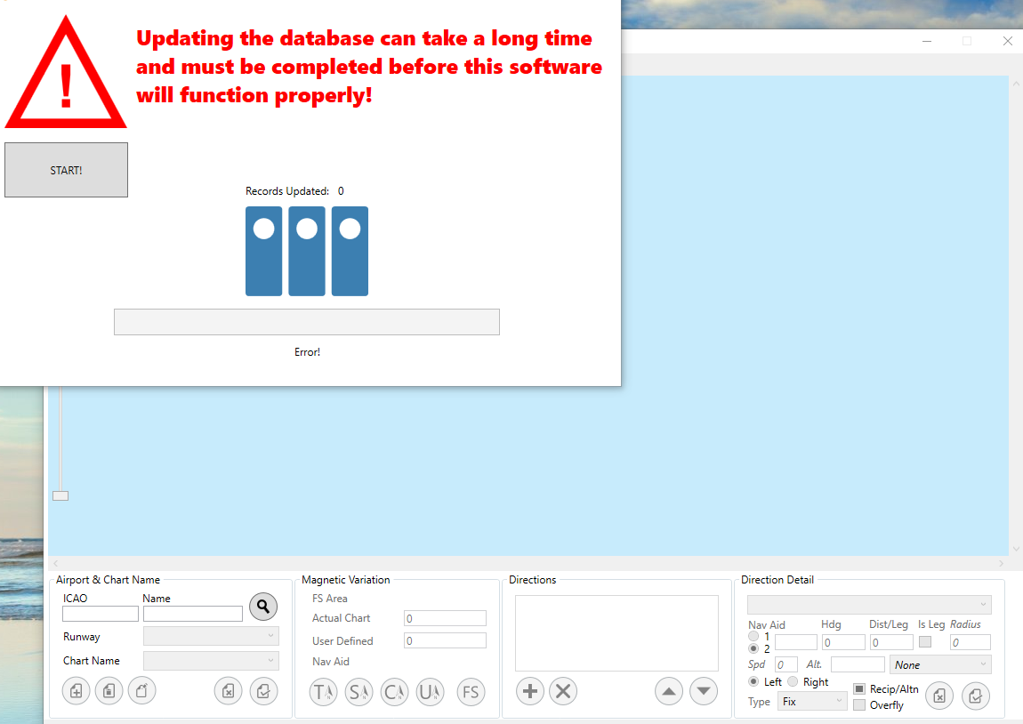The image size is (1023, 724).
Task: Click the User Defined variation field
Action: pos(445,641)
